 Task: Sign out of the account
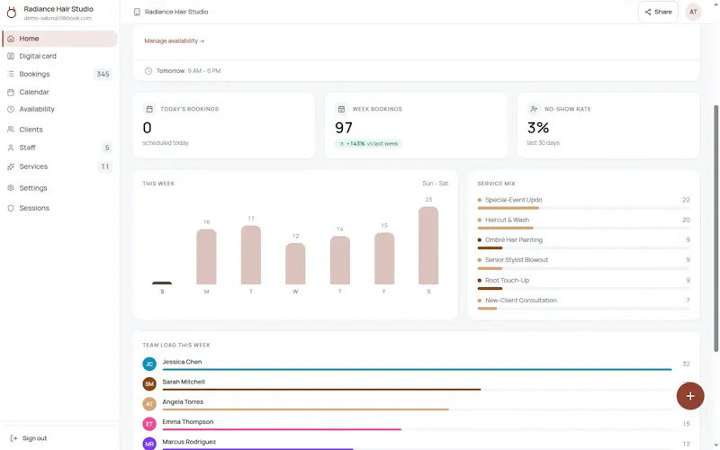click(x=30, y=438)
